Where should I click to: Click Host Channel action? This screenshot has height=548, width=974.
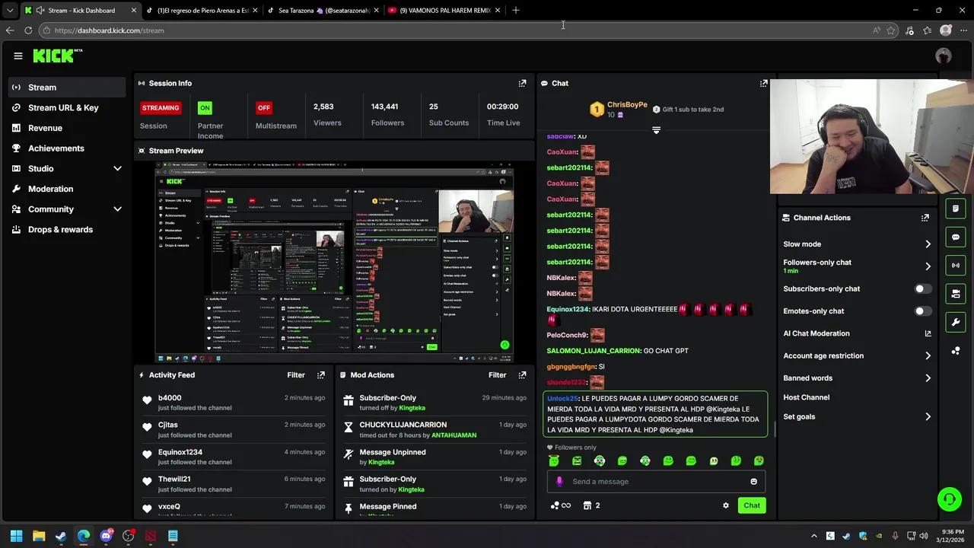click(806, 397)
